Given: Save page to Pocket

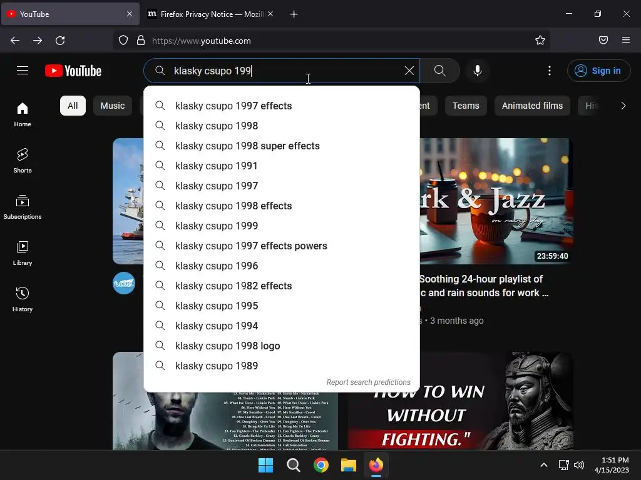Looking at the screenshot, I should pos(603,41).
